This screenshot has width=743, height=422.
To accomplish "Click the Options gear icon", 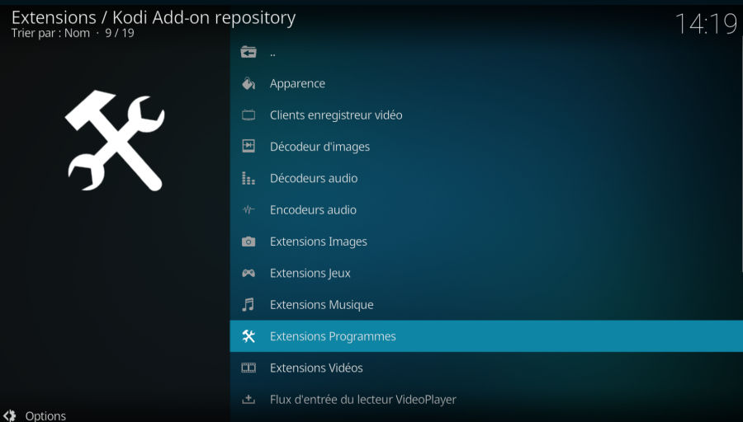I will pos(9,415).
